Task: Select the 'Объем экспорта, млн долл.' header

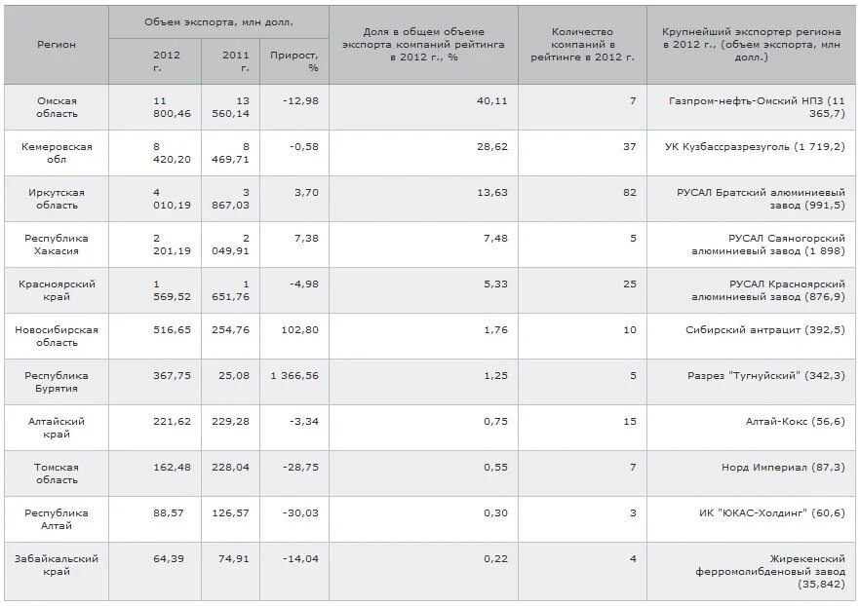Action: [218, 22]
